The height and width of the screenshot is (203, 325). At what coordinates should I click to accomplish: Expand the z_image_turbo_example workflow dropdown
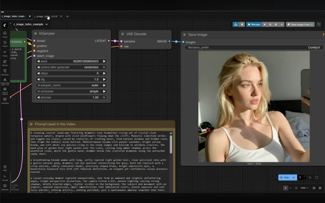coord(47,24)
